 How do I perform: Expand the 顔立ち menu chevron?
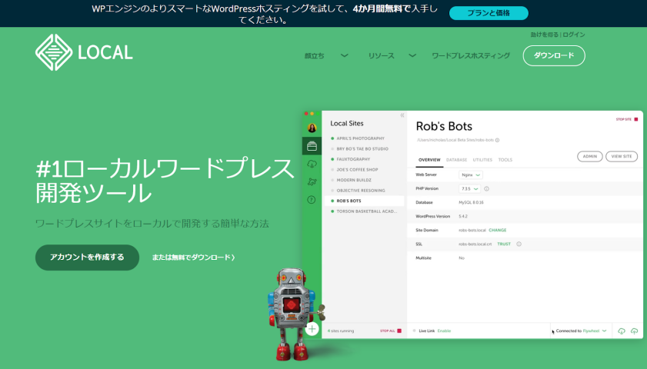344,55
